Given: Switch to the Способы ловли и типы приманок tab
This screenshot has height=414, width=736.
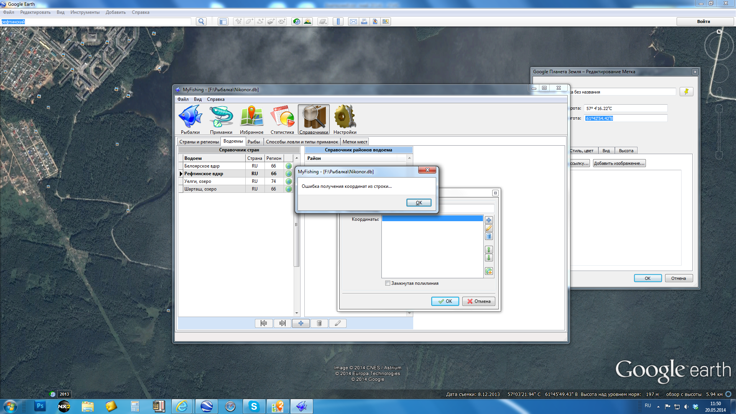Looking at the screenshot, I should [x=302, y=142].
